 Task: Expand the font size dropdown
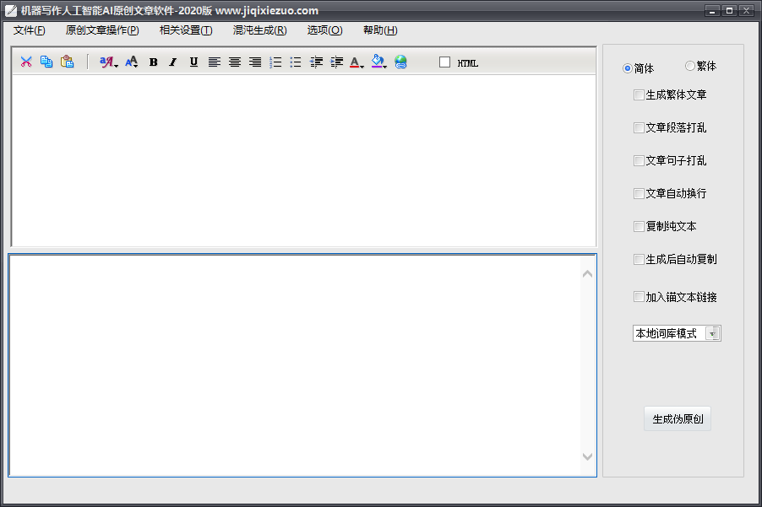pos(132,62)
